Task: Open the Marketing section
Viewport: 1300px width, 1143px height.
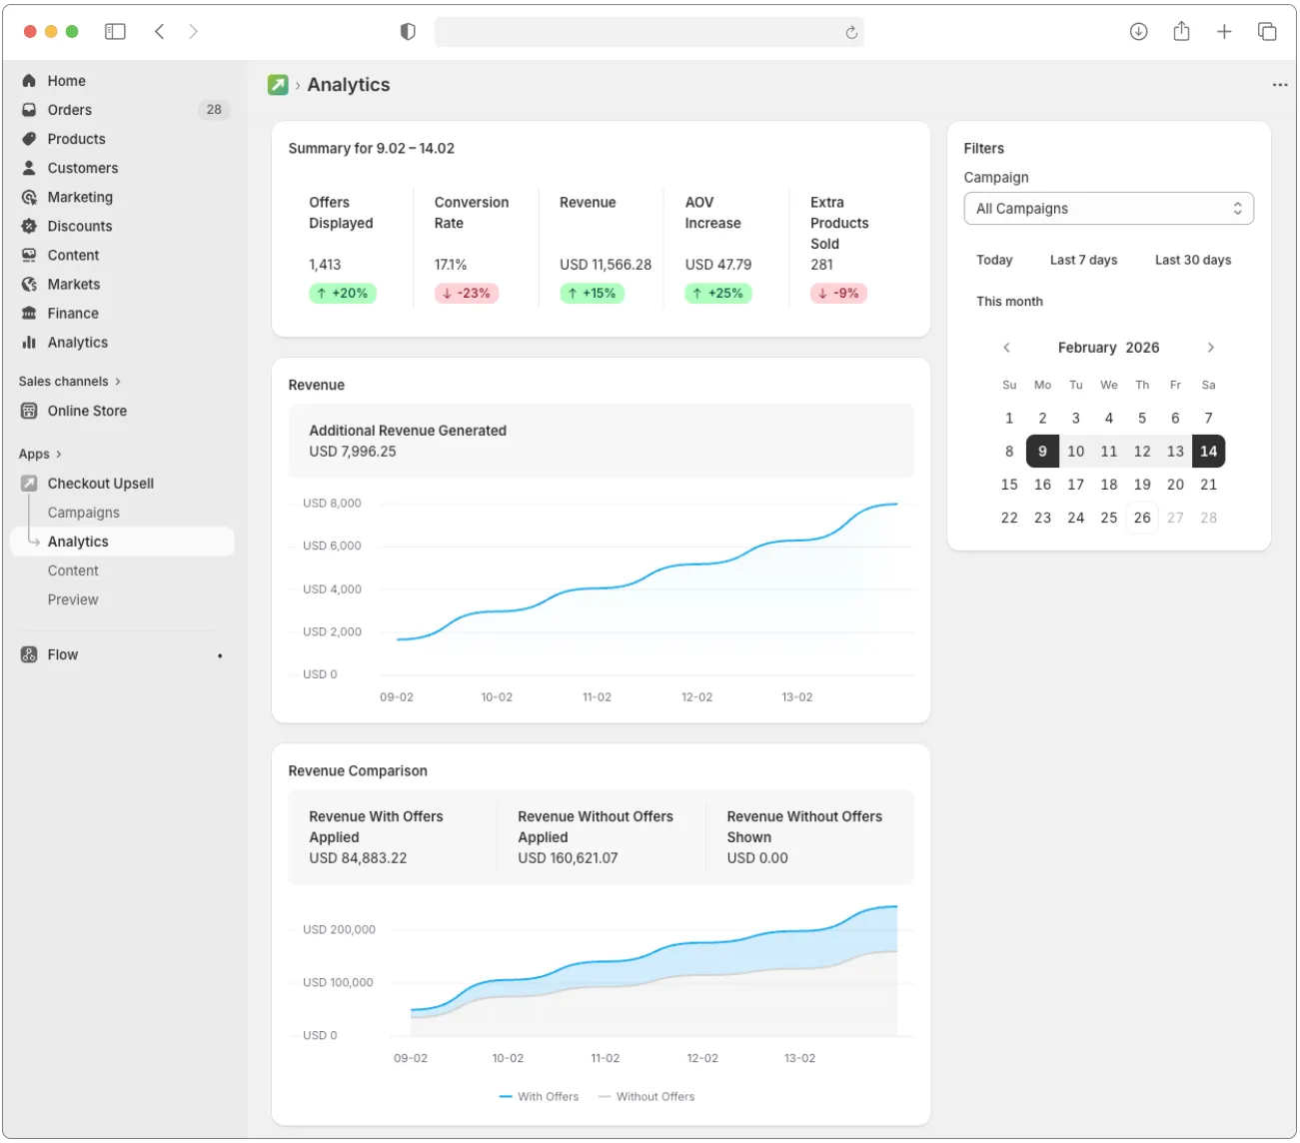Action: click(x=79, y=197)
